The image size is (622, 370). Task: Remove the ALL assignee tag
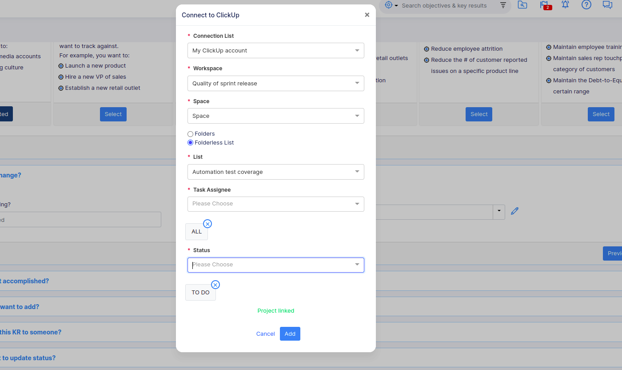[x=207, y=224]
